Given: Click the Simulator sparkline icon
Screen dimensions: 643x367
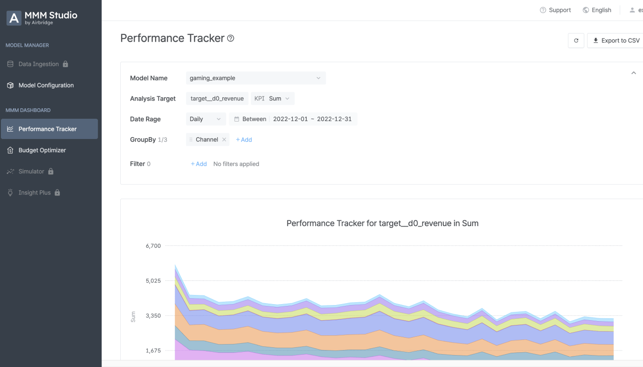Looking at the screenshot, I should pos(10,172).
